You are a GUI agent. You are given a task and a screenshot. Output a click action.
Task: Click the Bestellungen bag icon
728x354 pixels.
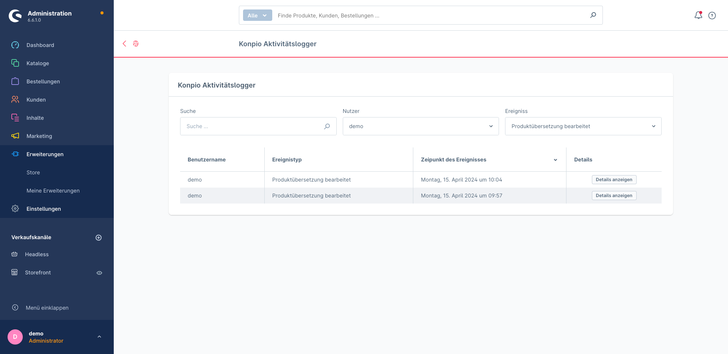tap(15, 81)
